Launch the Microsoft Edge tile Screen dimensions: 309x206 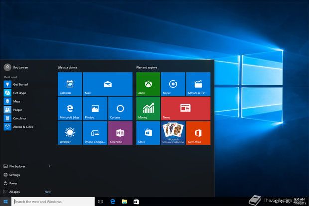(x=70, y=109)
